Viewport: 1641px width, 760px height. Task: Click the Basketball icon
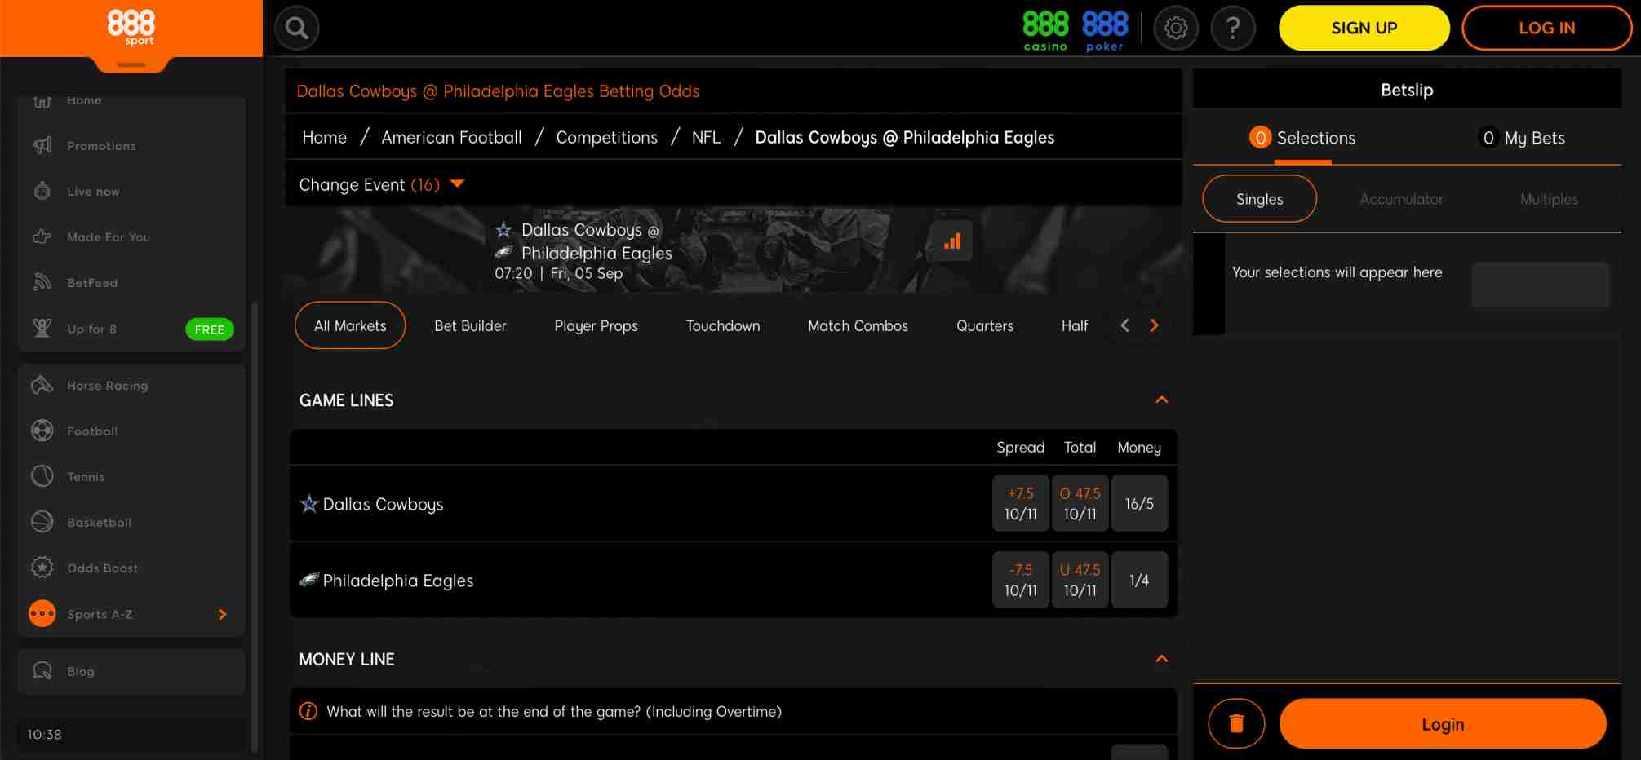(42, 522)
